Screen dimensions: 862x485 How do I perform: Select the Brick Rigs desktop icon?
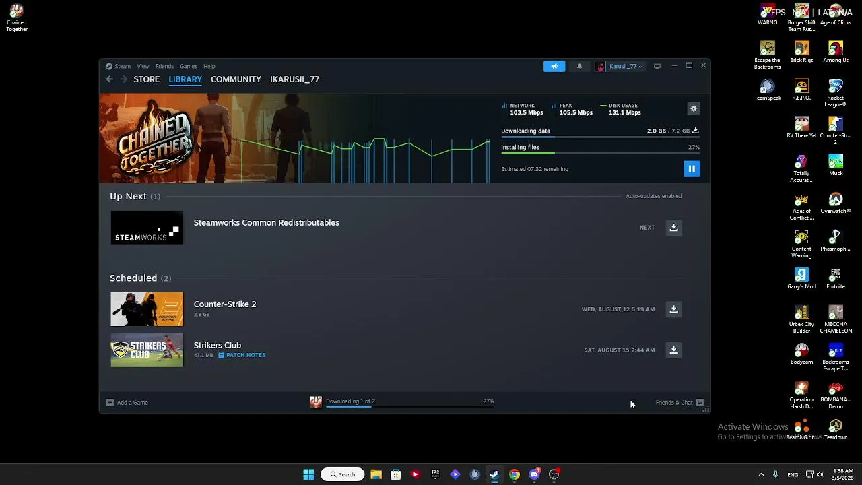[801, 53]
